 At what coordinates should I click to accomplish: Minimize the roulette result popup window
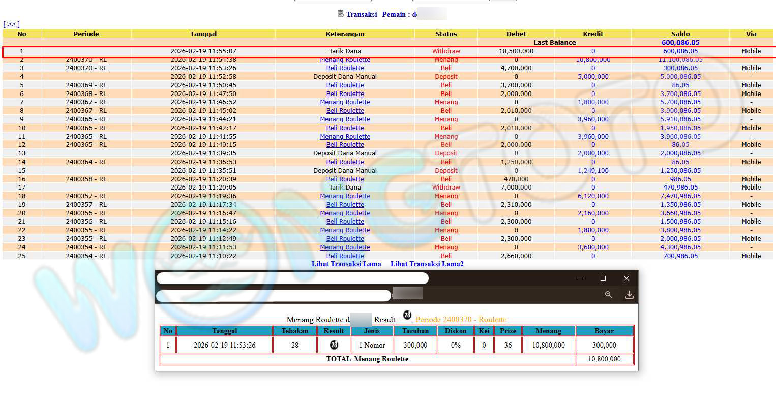pyautogui.click(x=580, y=278)
